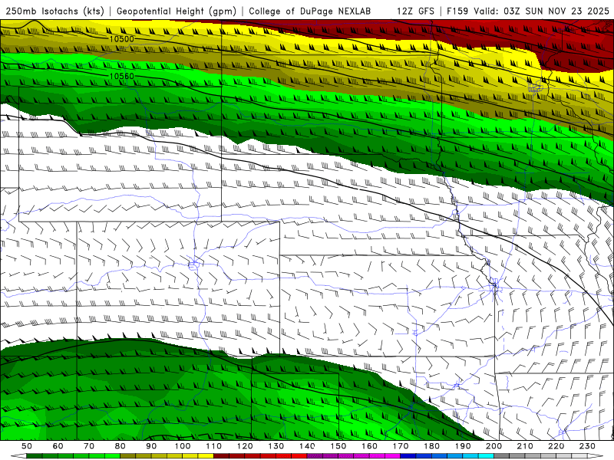Image resolution: width=614 pixels, height=460 pixels.
Task: Click the "College of DuPage NEXLAB" header text
Action: [309, 11]
